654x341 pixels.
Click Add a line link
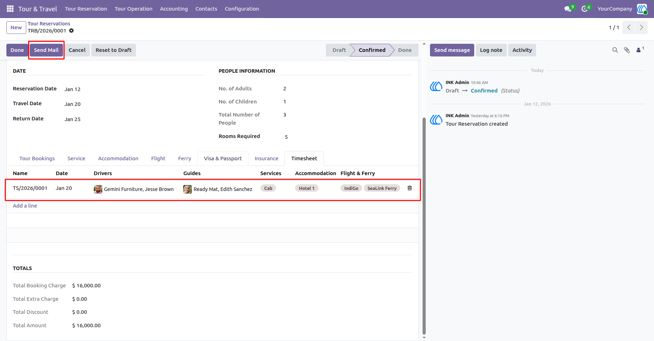pyautogui.click(x=25, y=206)
